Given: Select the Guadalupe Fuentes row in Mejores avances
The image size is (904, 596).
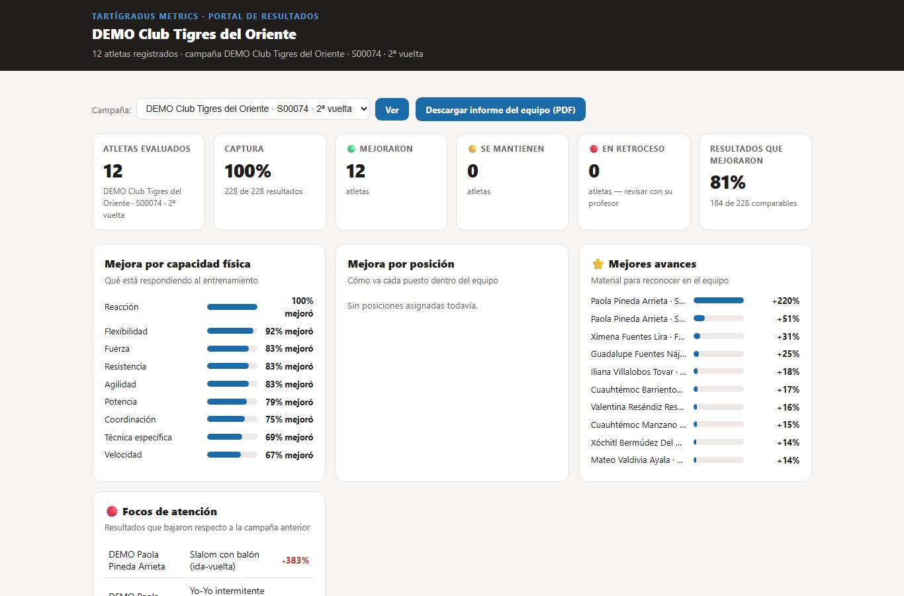Looking at the screenshot, I should (x=695, y=354).
